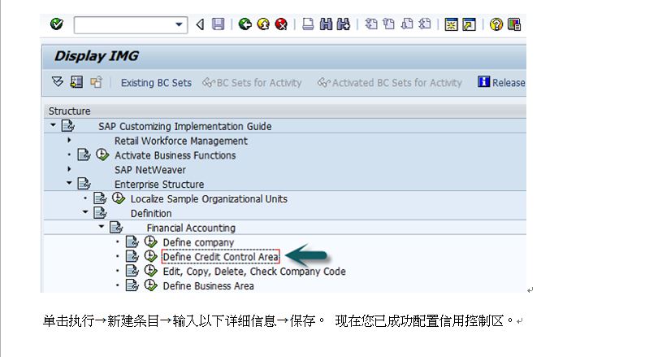Select Localize Sample Organizational Units label
This screenshot has width=645, height=357.
click(209, 199)
